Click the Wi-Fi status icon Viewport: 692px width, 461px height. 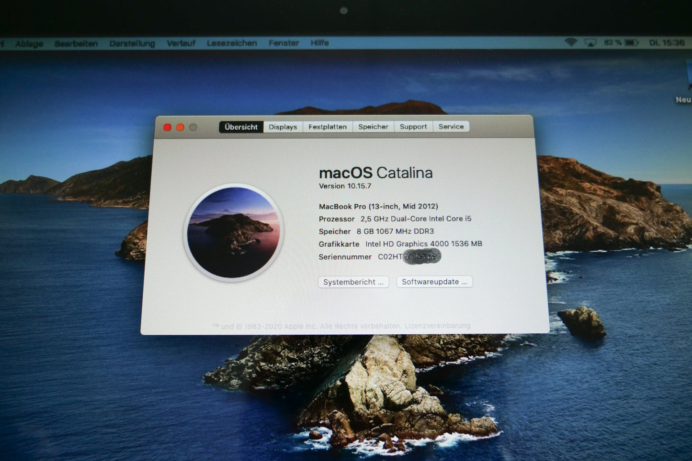click(x=571, y=43)
